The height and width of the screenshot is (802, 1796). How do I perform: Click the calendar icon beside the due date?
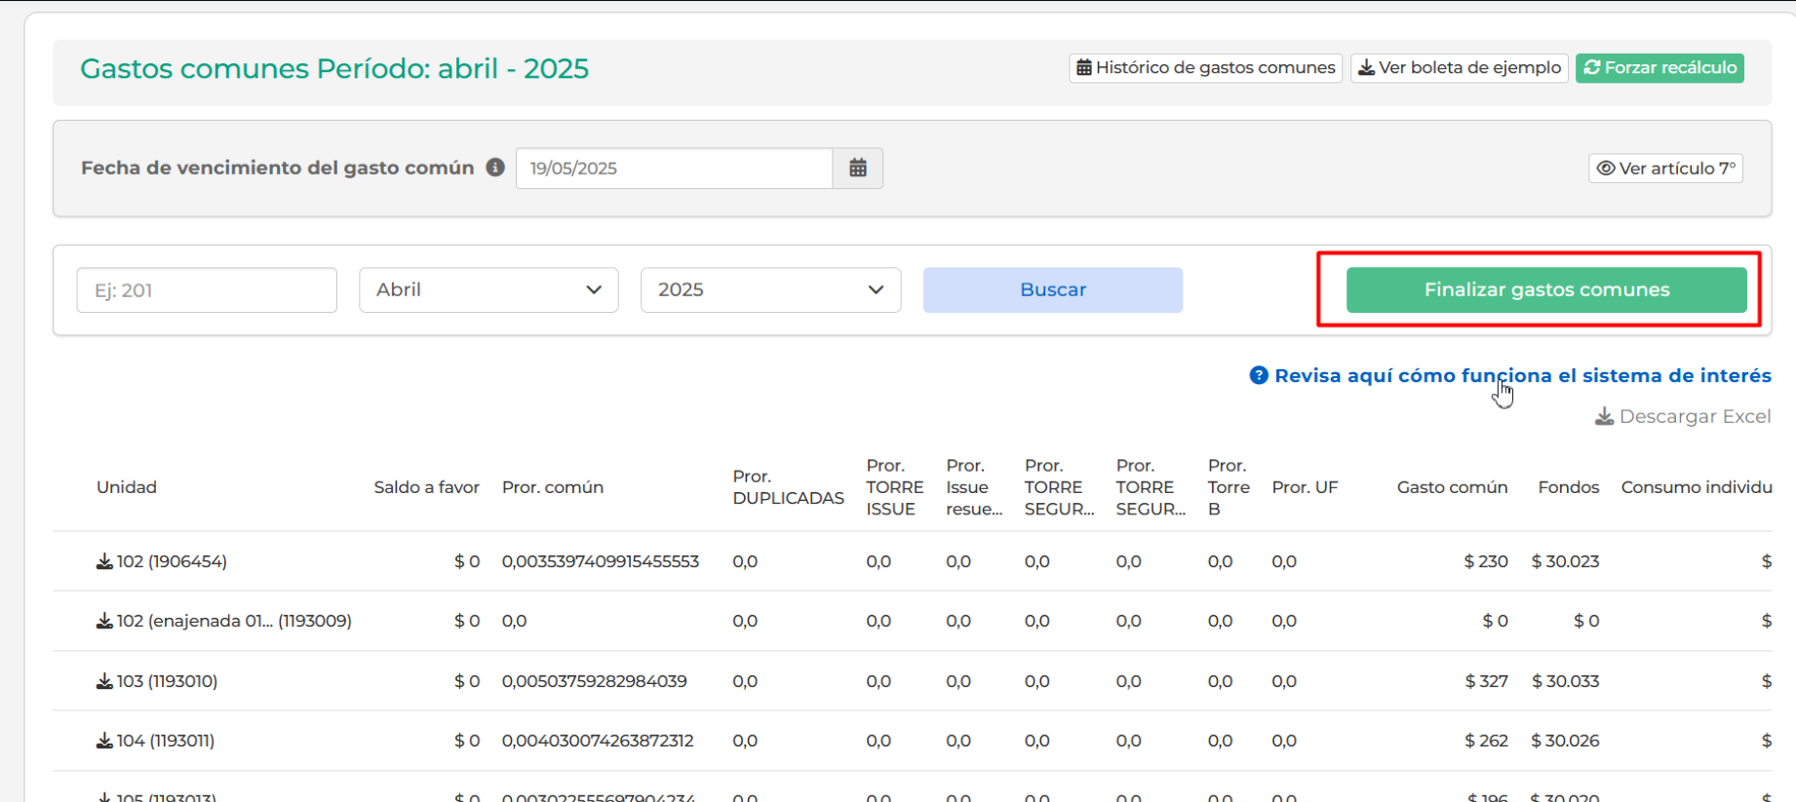coord(857,169)
